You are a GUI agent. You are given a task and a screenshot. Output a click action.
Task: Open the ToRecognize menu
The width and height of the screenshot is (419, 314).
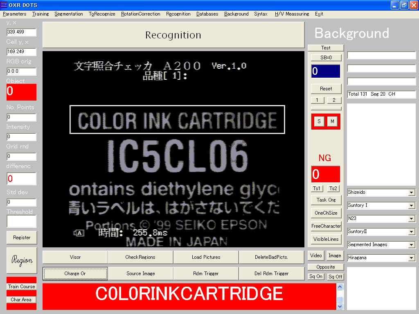(102, 14)
